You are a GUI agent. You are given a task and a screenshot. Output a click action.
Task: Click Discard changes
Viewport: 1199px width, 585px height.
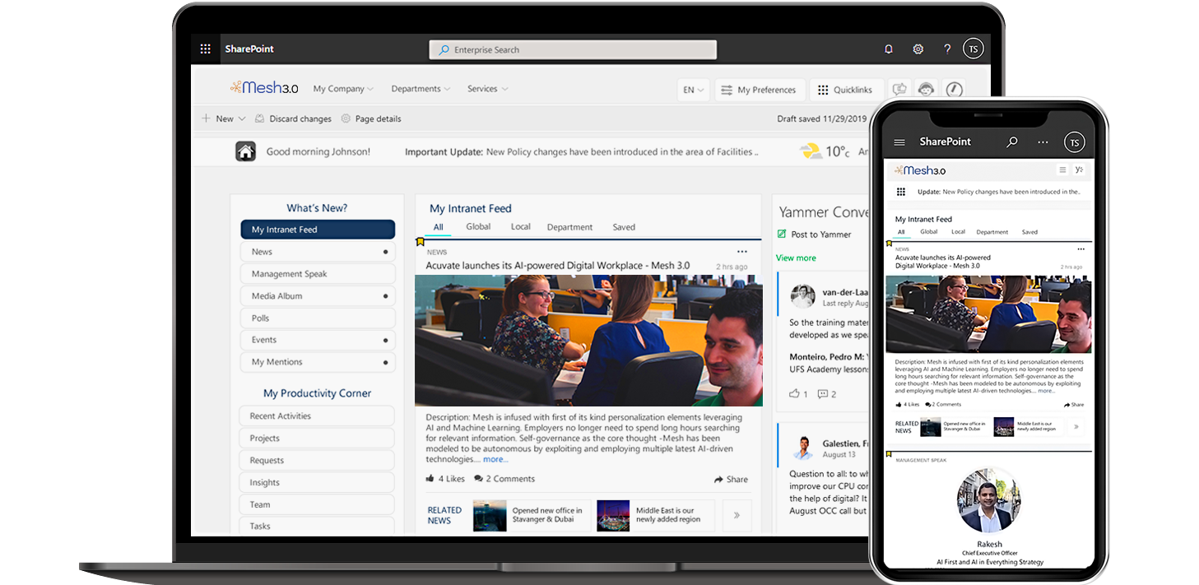click(x=293, y=118)
